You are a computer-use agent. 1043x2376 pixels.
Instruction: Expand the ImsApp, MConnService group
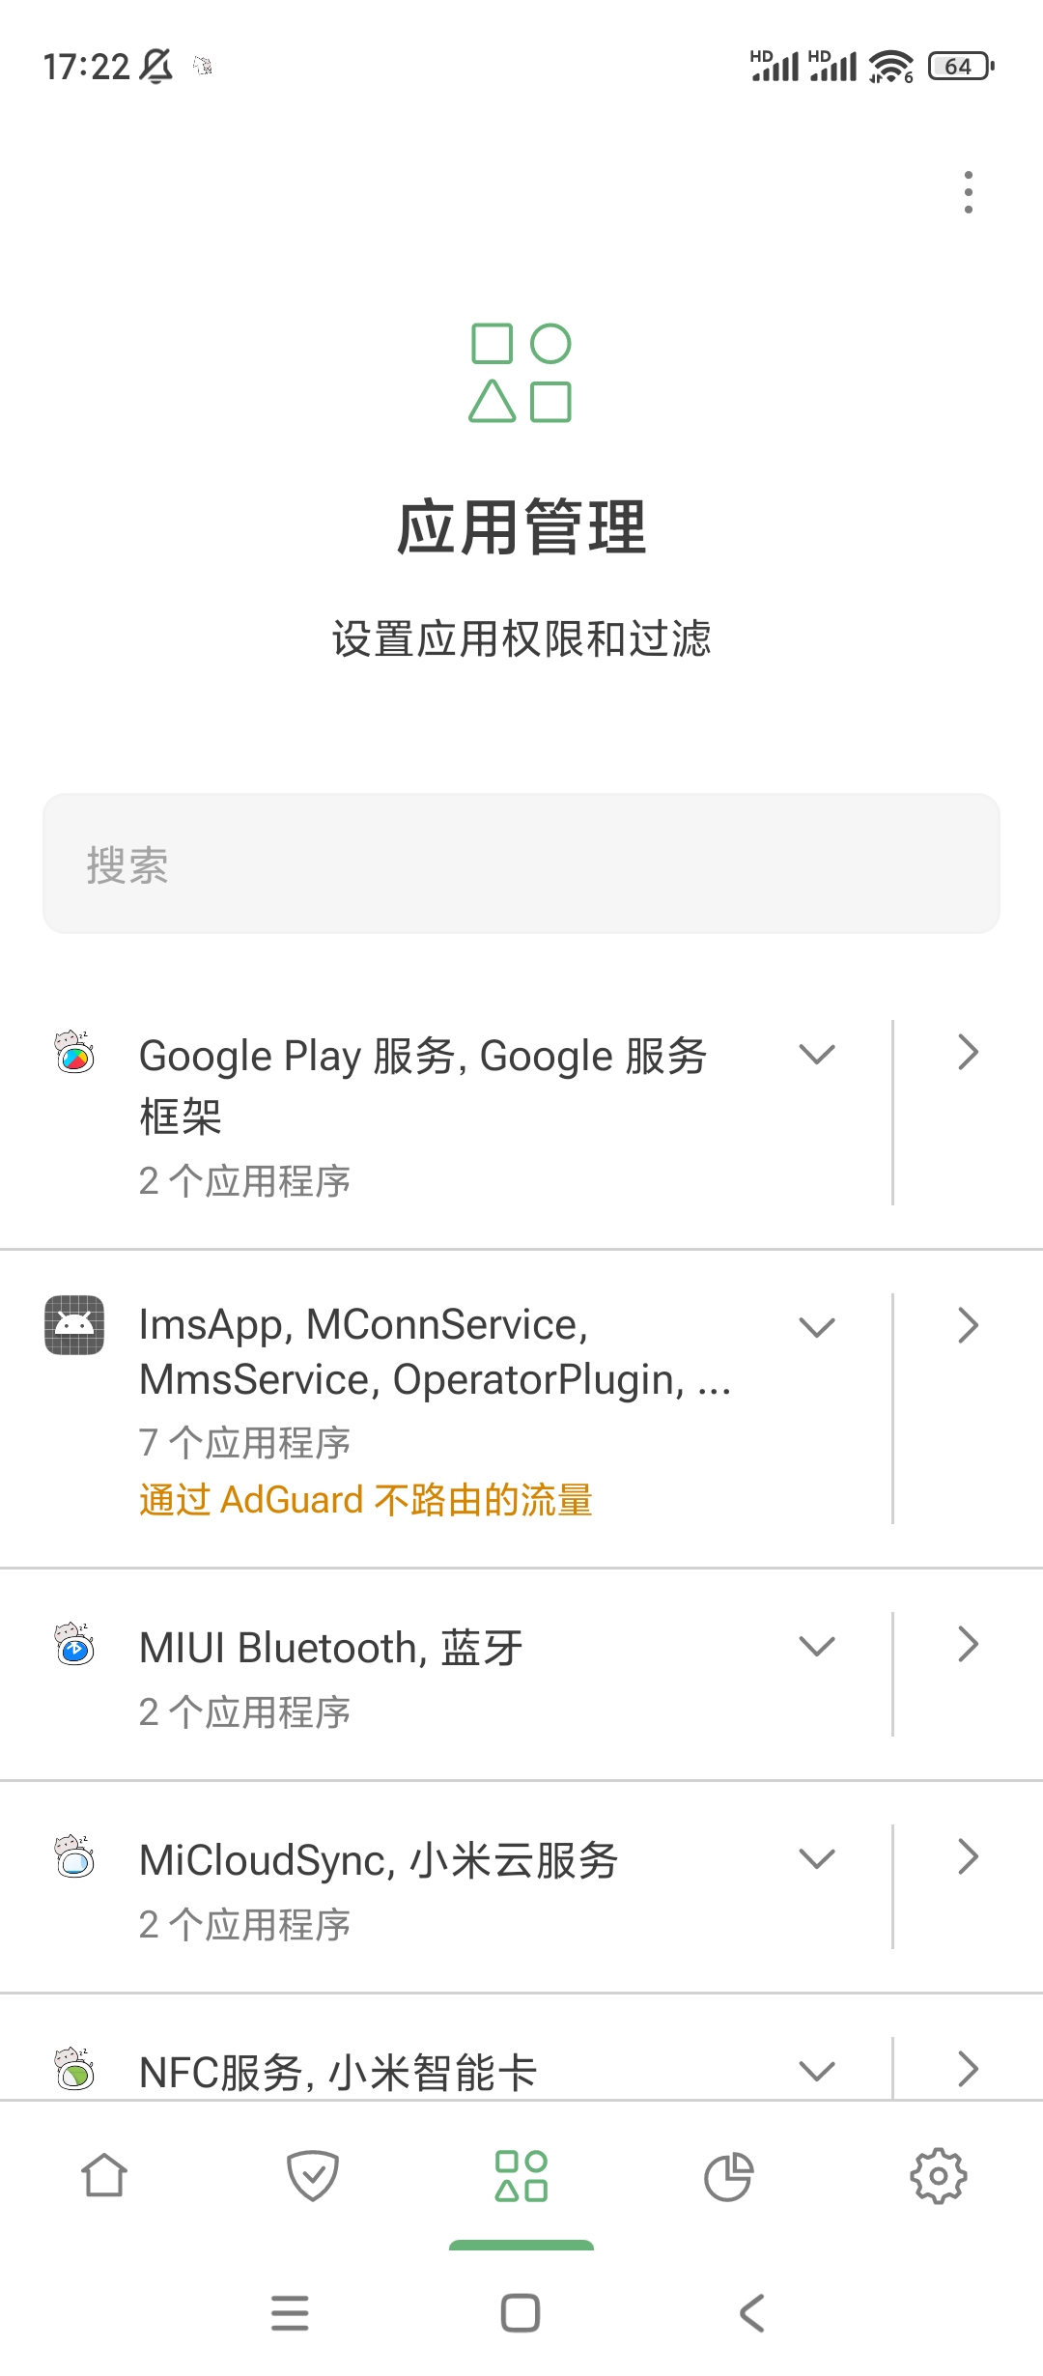[x=817, y=1327]
